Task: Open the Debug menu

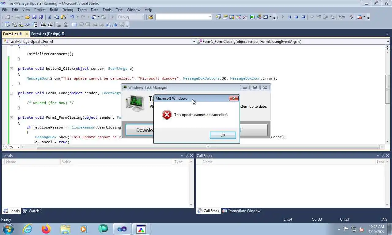Action: pos(68,10)
